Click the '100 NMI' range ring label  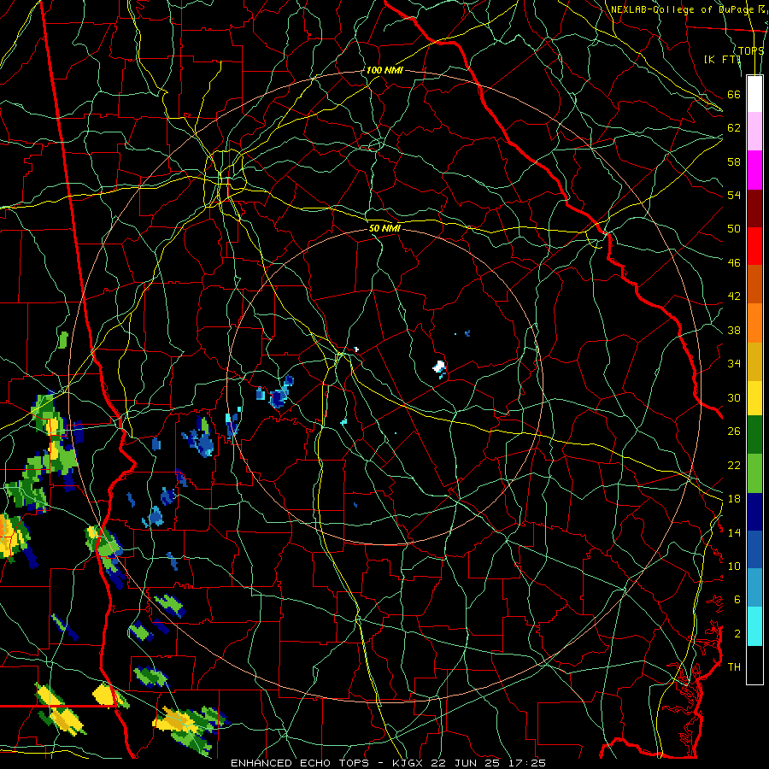(384, 70)
